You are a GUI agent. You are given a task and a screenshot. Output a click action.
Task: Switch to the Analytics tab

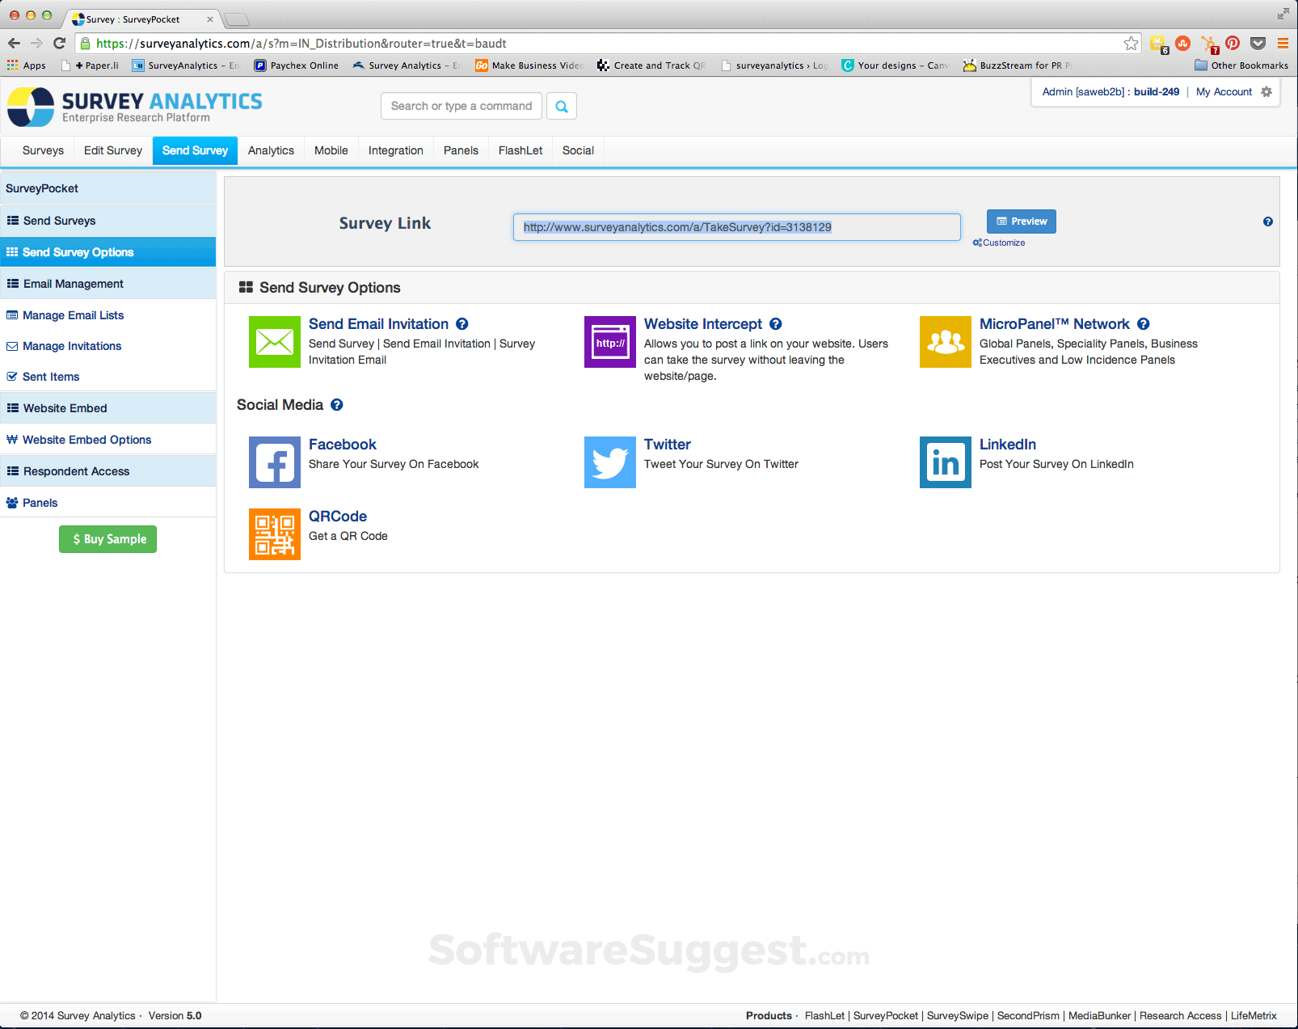(x=271, y=150)
